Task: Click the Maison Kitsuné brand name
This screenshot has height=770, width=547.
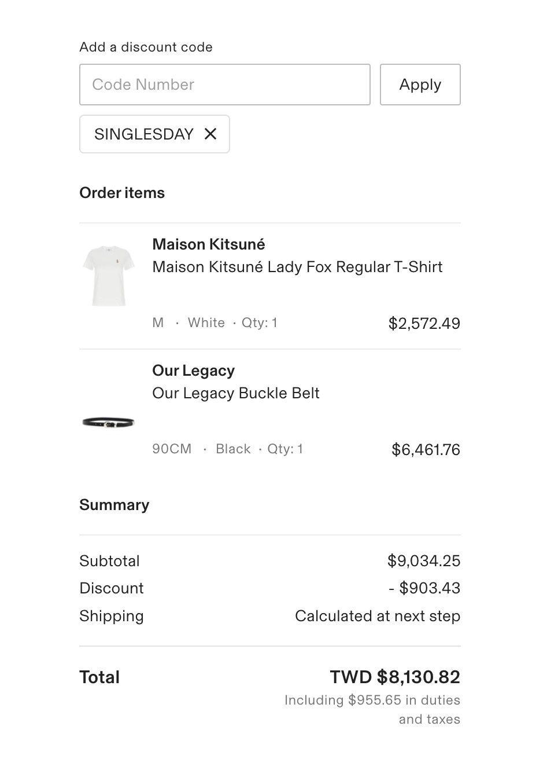Action: (x=208, y=244)
